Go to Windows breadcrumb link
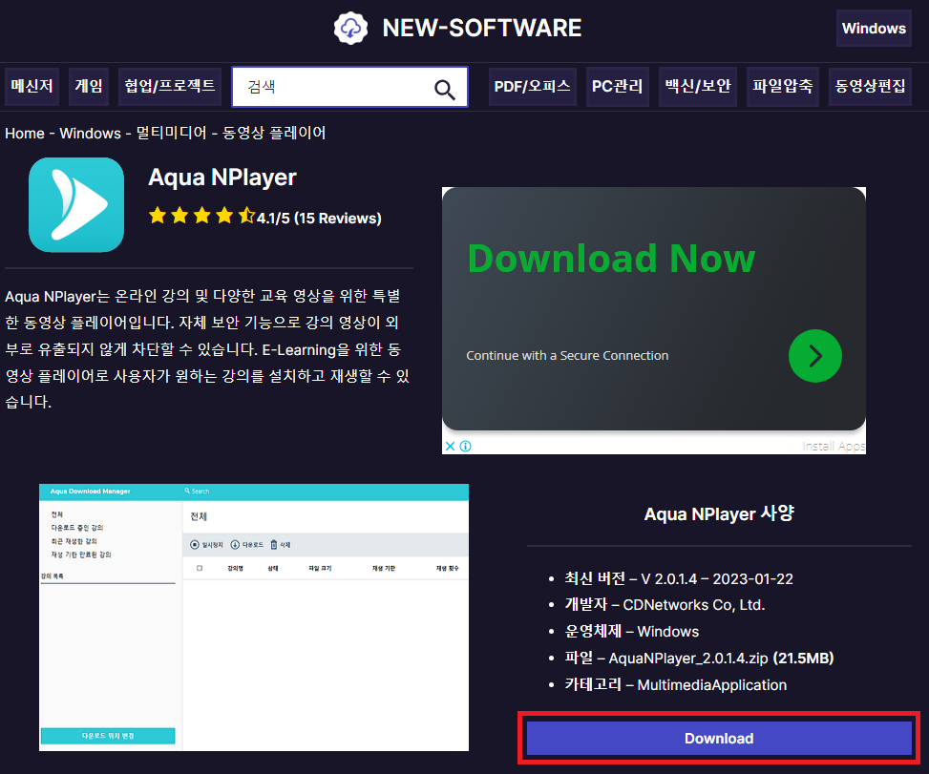929x774 pixels. (90, 134)
